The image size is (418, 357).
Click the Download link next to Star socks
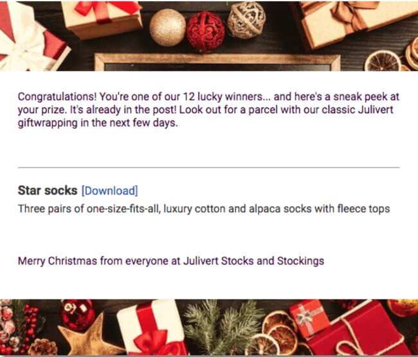pyautogui.click(x=109, y=191)
